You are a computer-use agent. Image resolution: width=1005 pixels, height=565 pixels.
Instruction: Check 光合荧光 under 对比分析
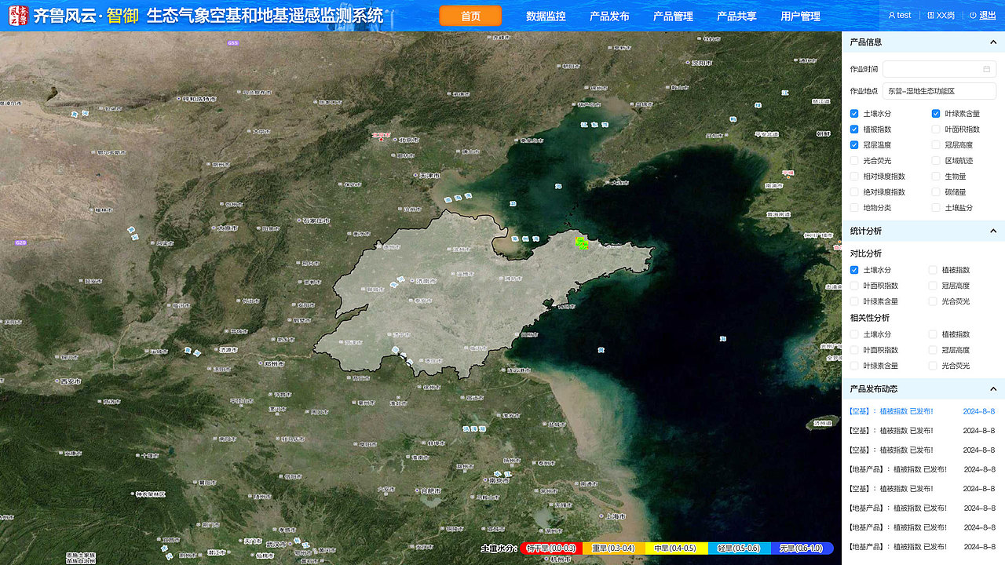933,301
